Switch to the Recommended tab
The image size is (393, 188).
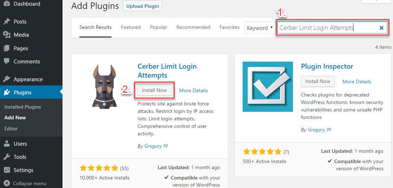pos(193,27)
